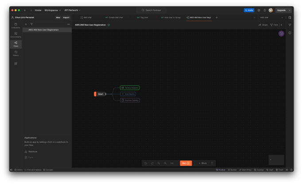Image resolution: width=303 pixels, height=184 pixels.
Task: Open the help icon in the status bar
Action: pos(291,170)
